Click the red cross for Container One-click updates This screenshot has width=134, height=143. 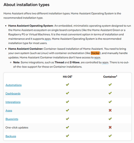(x=110, y=127)
